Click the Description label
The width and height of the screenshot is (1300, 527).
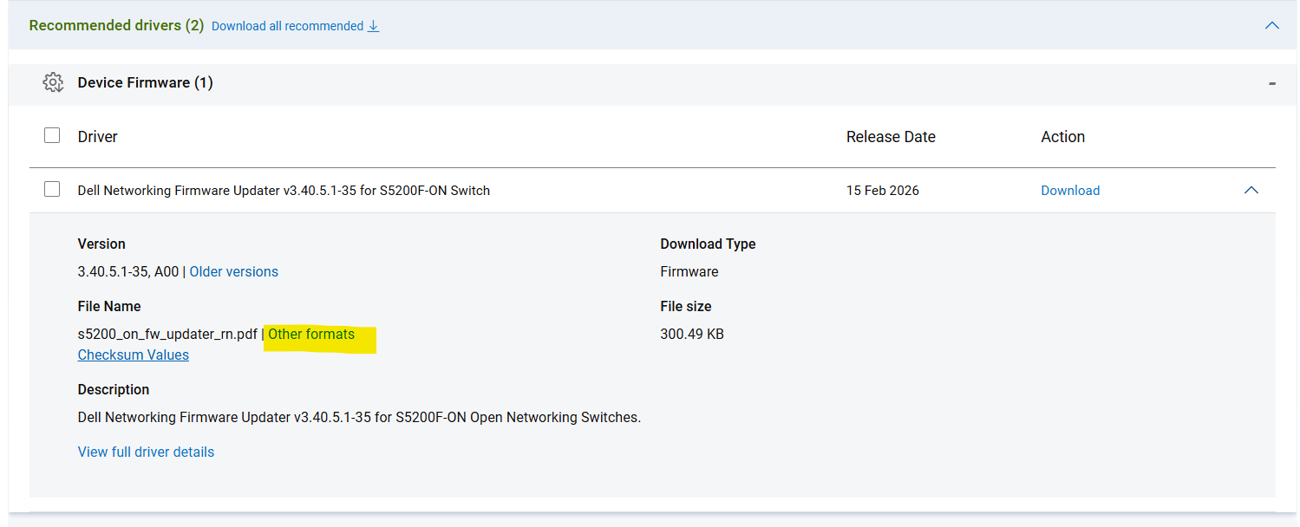pyautogui.click(x=114, y=390)
